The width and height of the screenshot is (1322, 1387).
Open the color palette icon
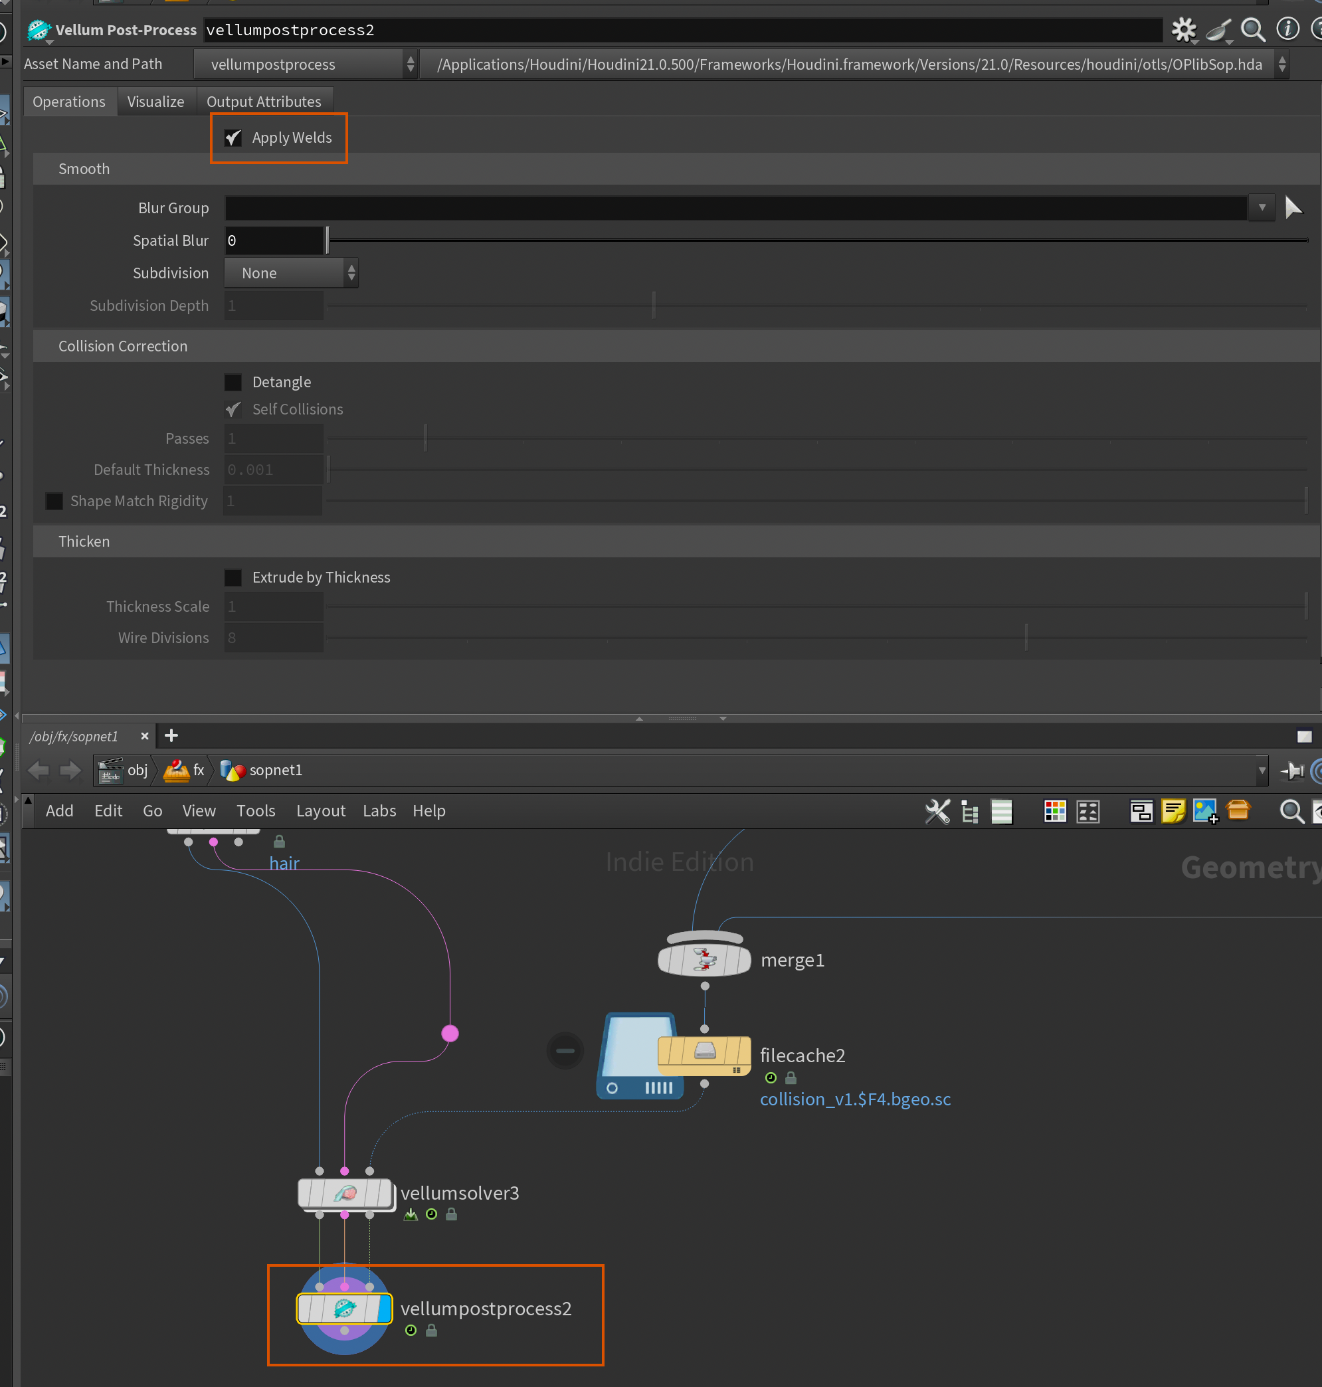click(x=1054, y=811)
